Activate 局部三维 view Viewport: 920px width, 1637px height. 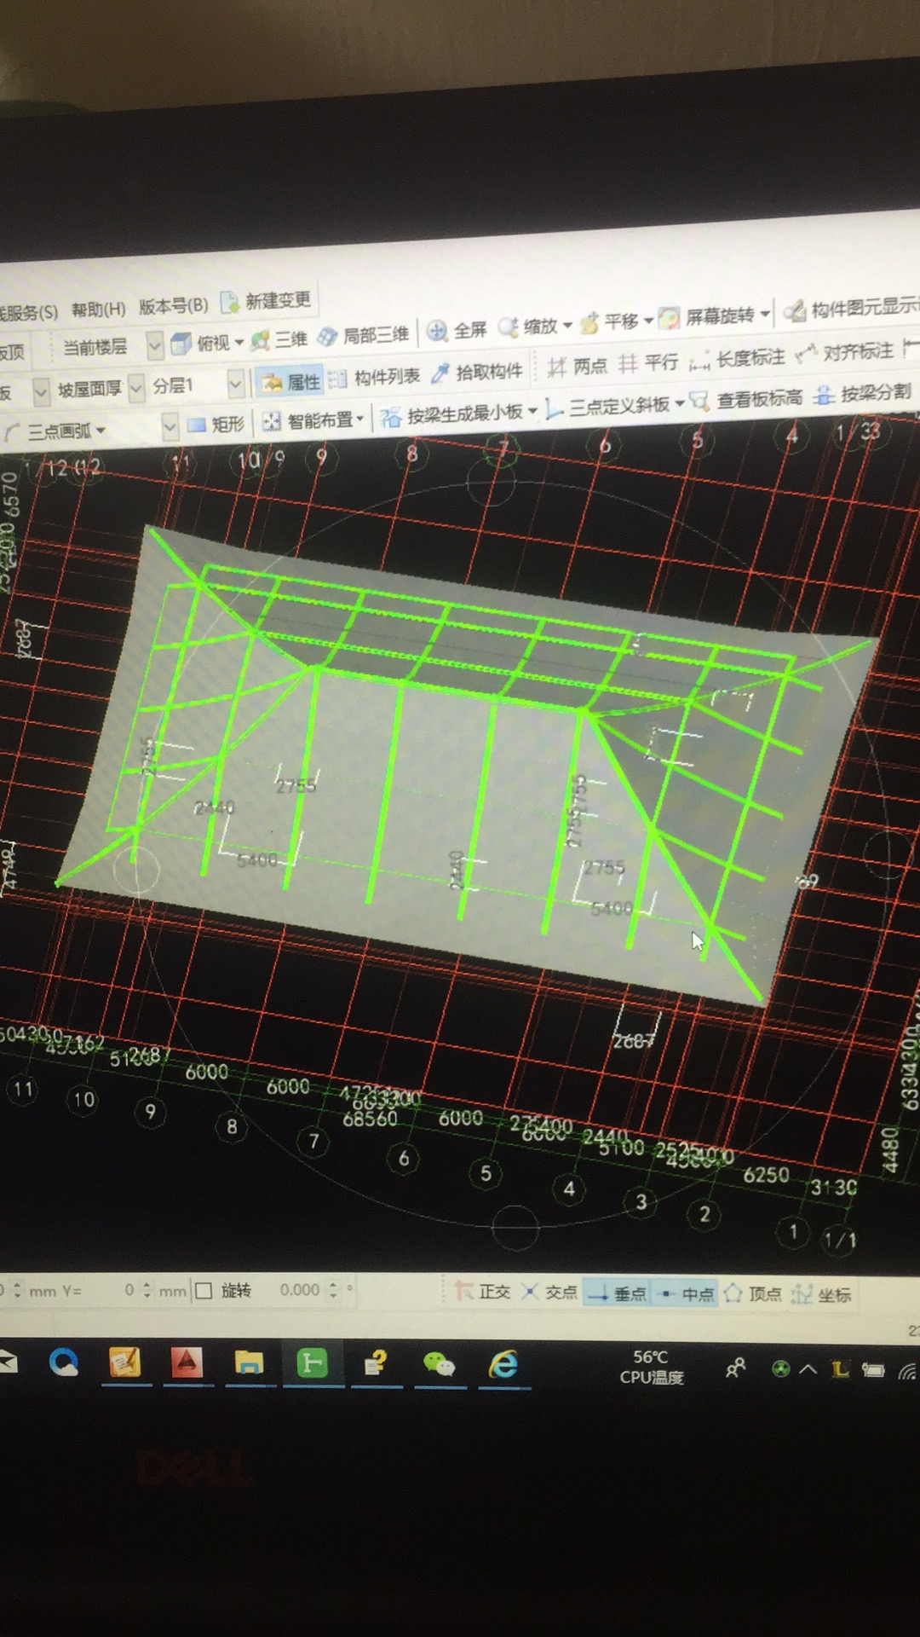tap(364, 336)
